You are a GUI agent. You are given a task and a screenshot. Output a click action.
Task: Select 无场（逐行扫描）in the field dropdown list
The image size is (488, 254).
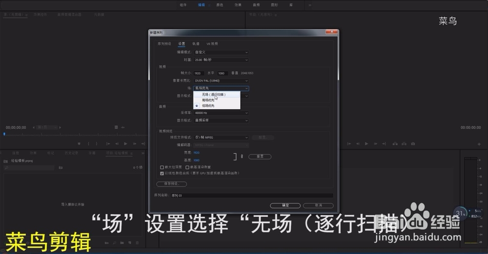tap(217, 95)
